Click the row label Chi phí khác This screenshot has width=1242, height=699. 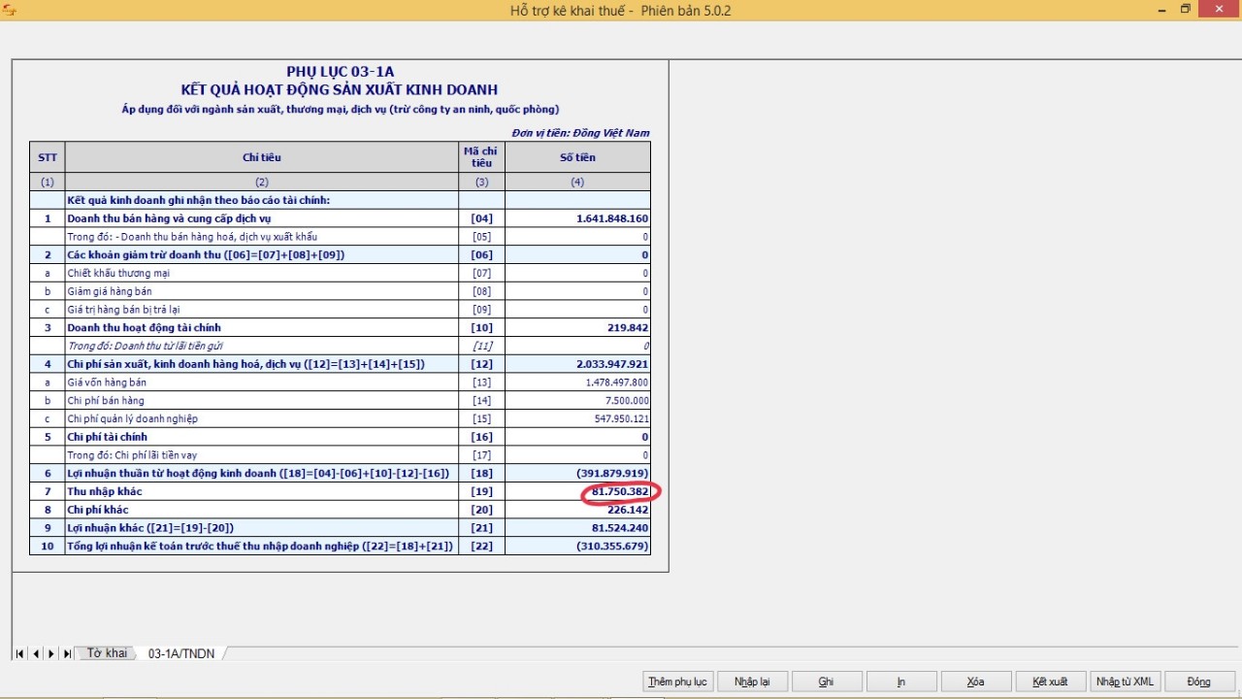click(97, 510)
